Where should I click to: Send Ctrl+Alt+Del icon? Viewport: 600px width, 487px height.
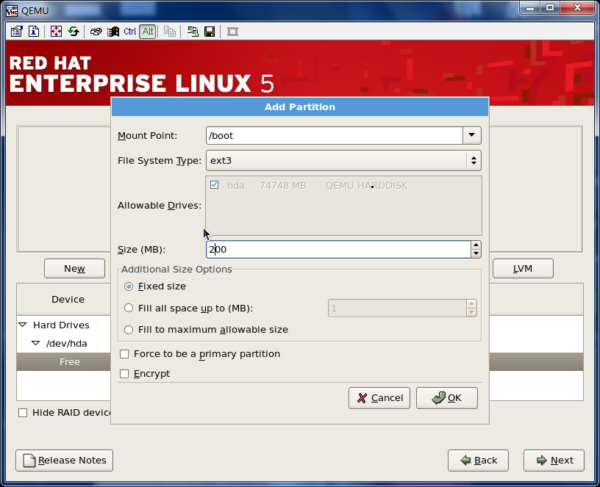[x=96, y=32]
